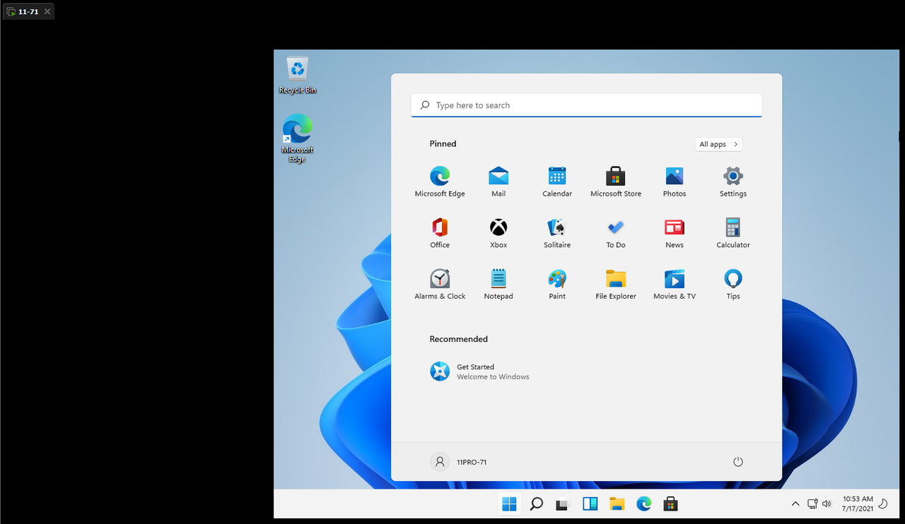Screen dimensions: 905x524
Task: Show hidden icons in the system tray
Action: (795, 504)
